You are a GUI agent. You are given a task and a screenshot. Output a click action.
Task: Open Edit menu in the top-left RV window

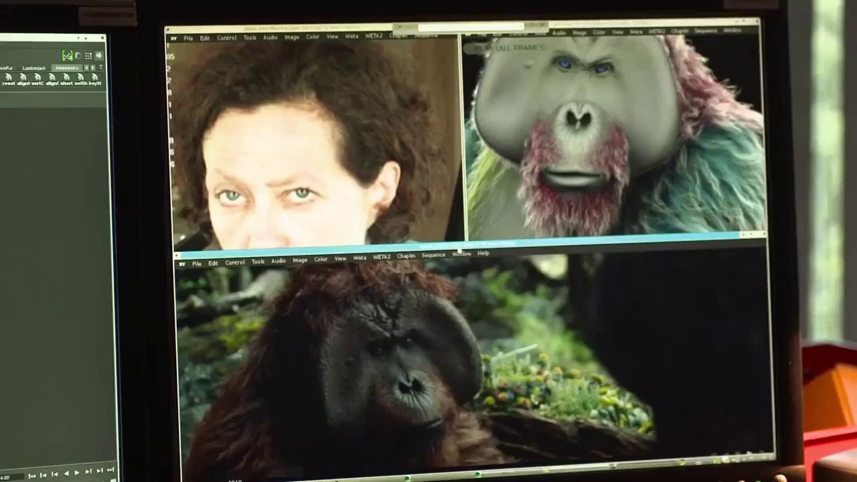tap(205, 38)
